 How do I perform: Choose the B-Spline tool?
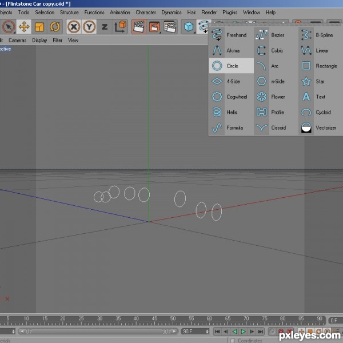(321, 35)
